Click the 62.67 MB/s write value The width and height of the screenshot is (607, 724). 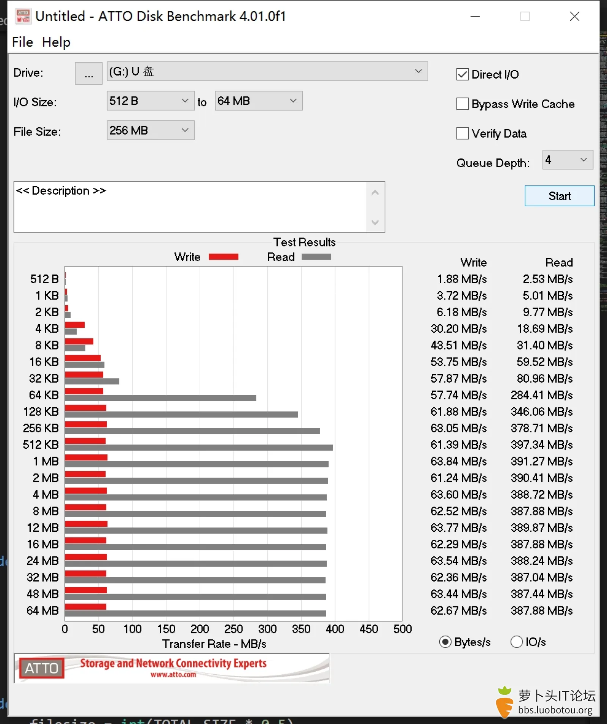(459, 611)
